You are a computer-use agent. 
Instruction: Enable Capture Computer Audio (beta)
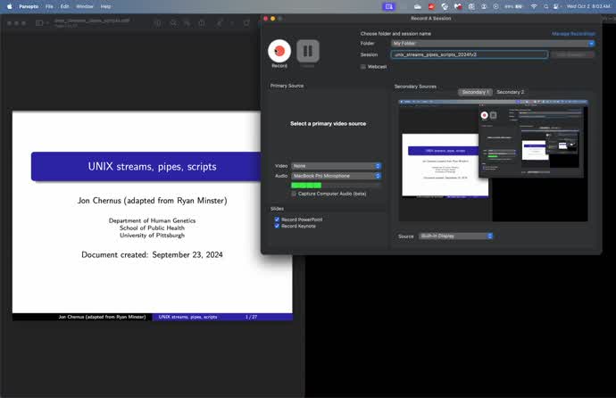click(295, 193)
